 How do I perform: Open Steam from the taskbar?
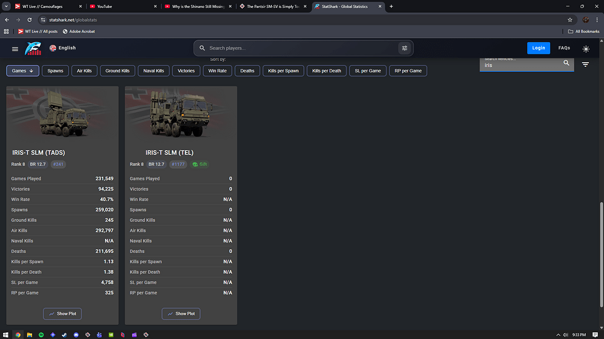(65, 335)
